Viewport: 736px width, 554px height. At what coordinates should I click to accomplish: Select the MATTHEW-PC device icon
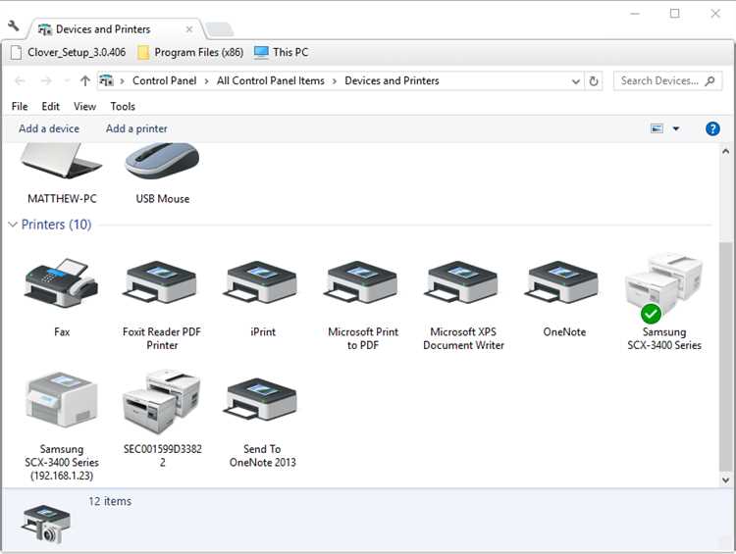coord(62,161)
